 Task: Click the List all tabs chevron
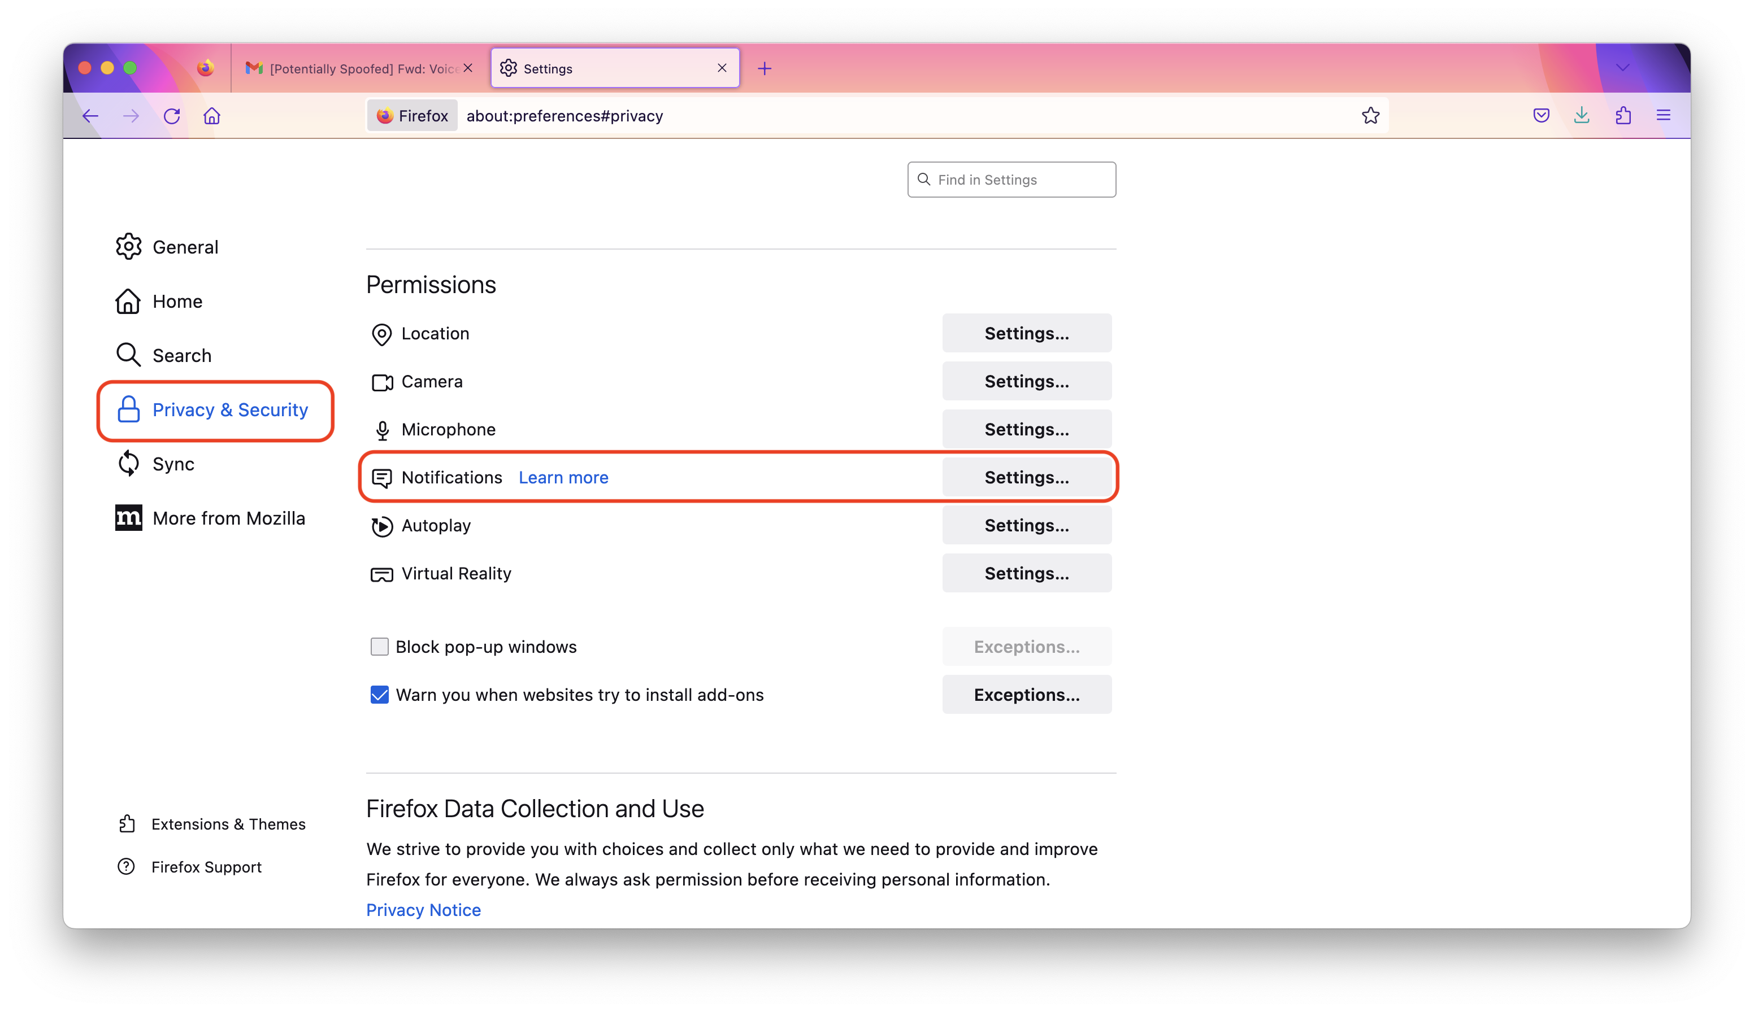pyautogui.click(x=1622, y=68)
